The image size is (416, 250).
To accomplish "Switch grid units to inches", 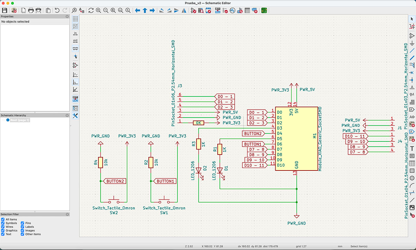I will (75, 33).
